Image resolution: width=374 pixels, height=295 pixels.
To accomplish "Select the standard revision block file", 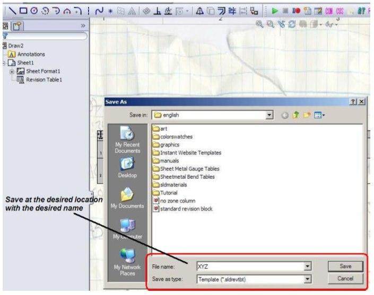I will click(182, 209).
